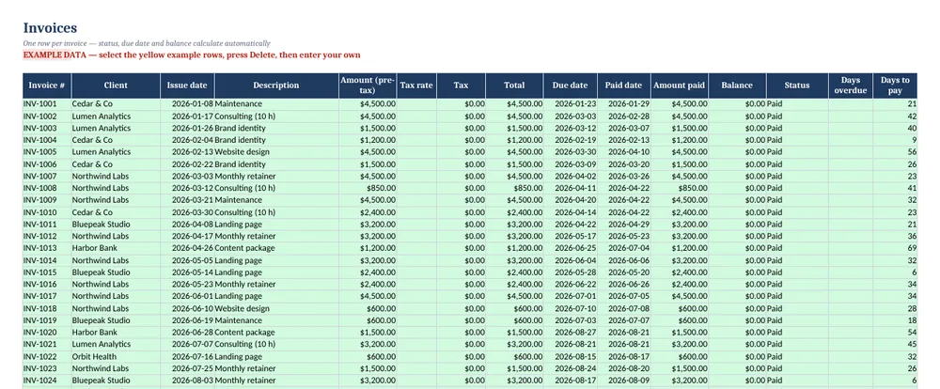940x389 pixels.
Task: Click issue date 2026-06-28
Action: tap(187, 333)
